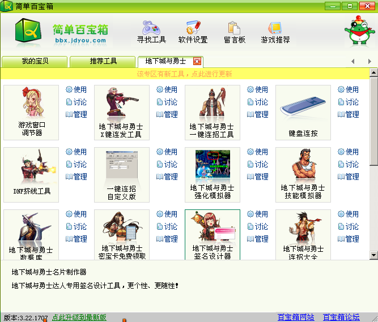
Task: Switch to 我的宝贝 tab
Action: [x=35, y=62]
